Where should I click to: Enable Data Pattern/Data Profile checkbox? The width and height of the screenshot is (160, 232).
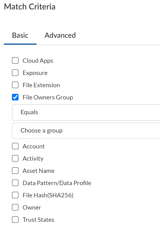pos(15,183)
